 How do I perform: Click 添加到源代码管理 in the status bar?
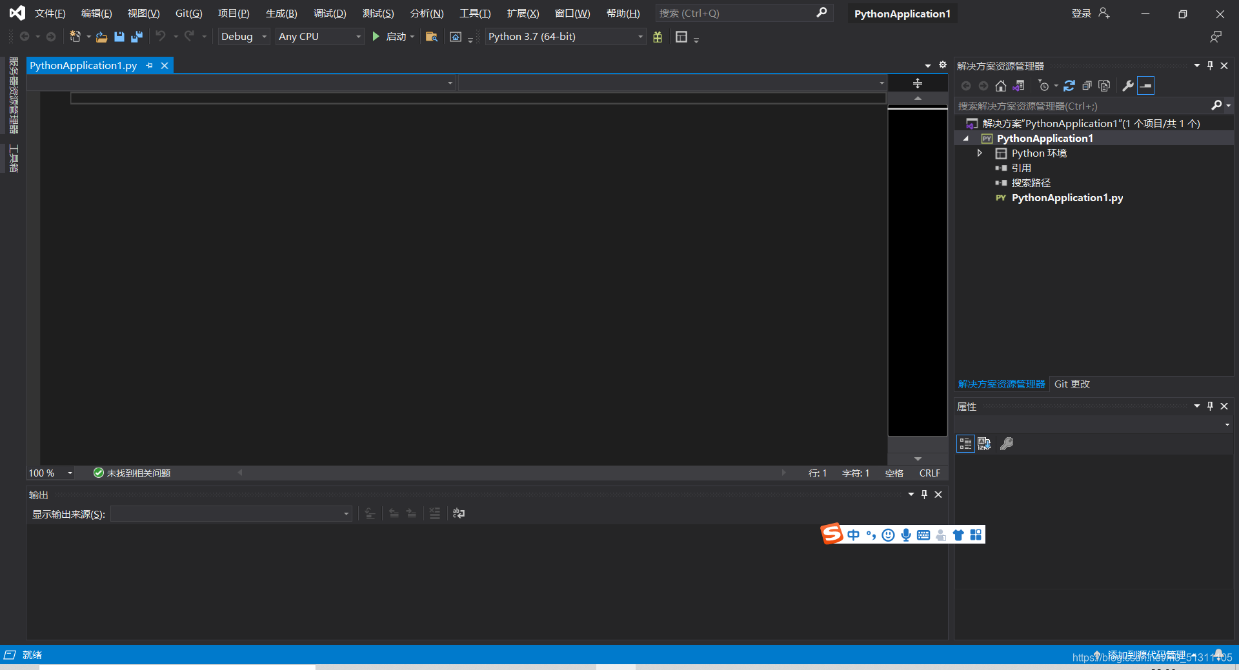1147,655
